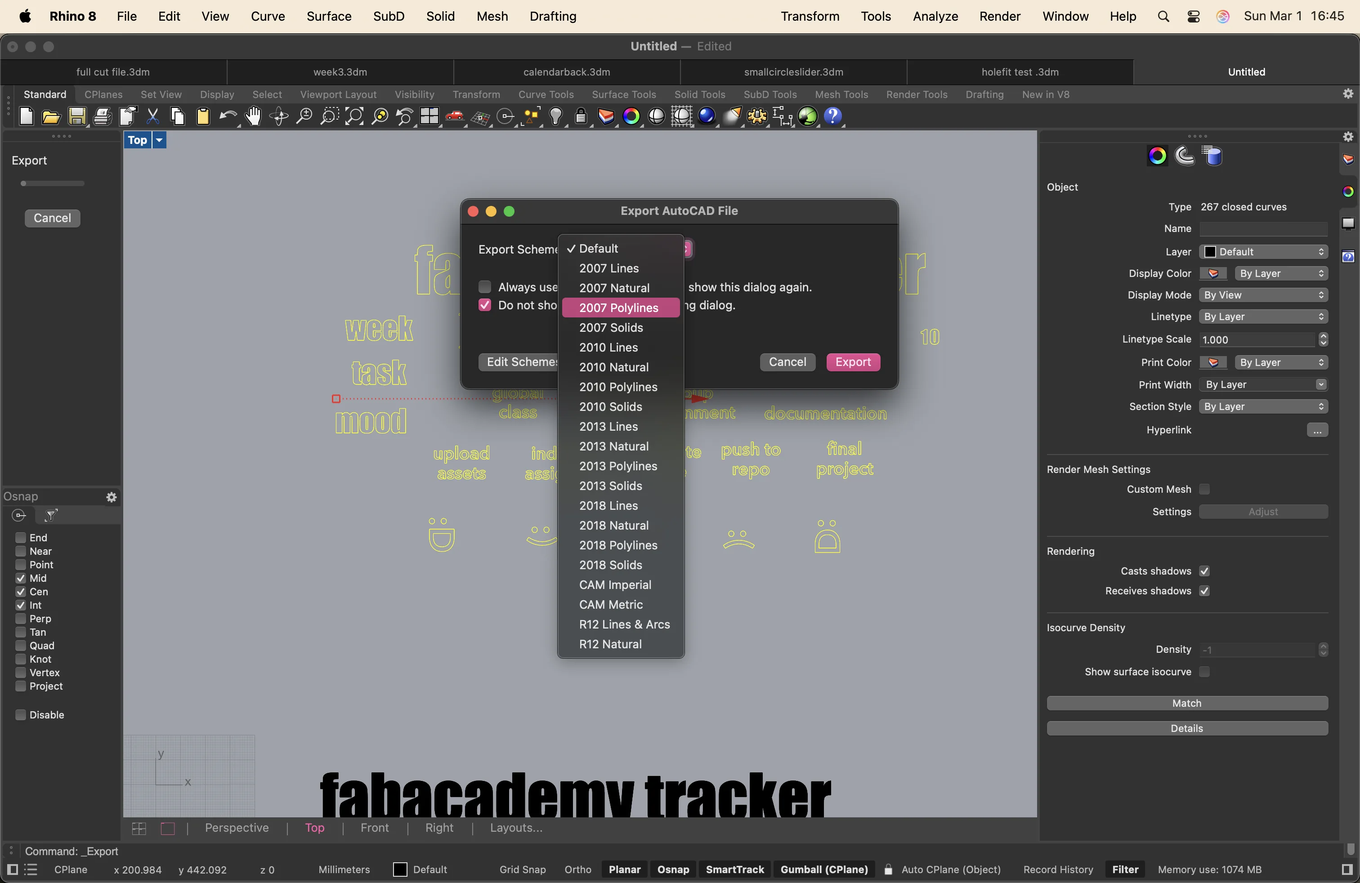Viewport: 1360px width, 883px height.
Task: Click the Lock objects padlock icon
Action: (581, 116)
